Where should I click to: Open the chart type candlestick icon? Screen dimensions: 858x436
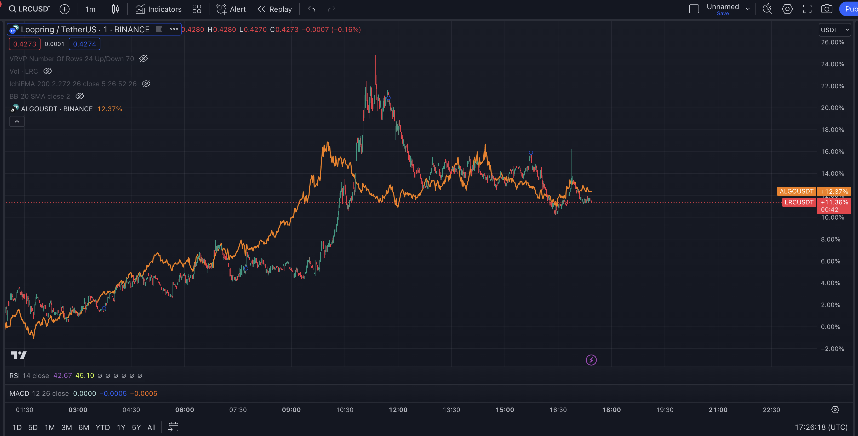[115, 9]
